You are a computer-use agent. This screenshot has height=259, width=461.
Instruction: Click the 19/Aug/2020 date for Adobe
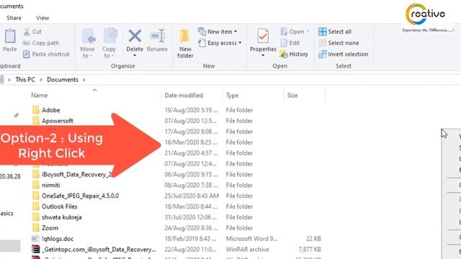191,110
